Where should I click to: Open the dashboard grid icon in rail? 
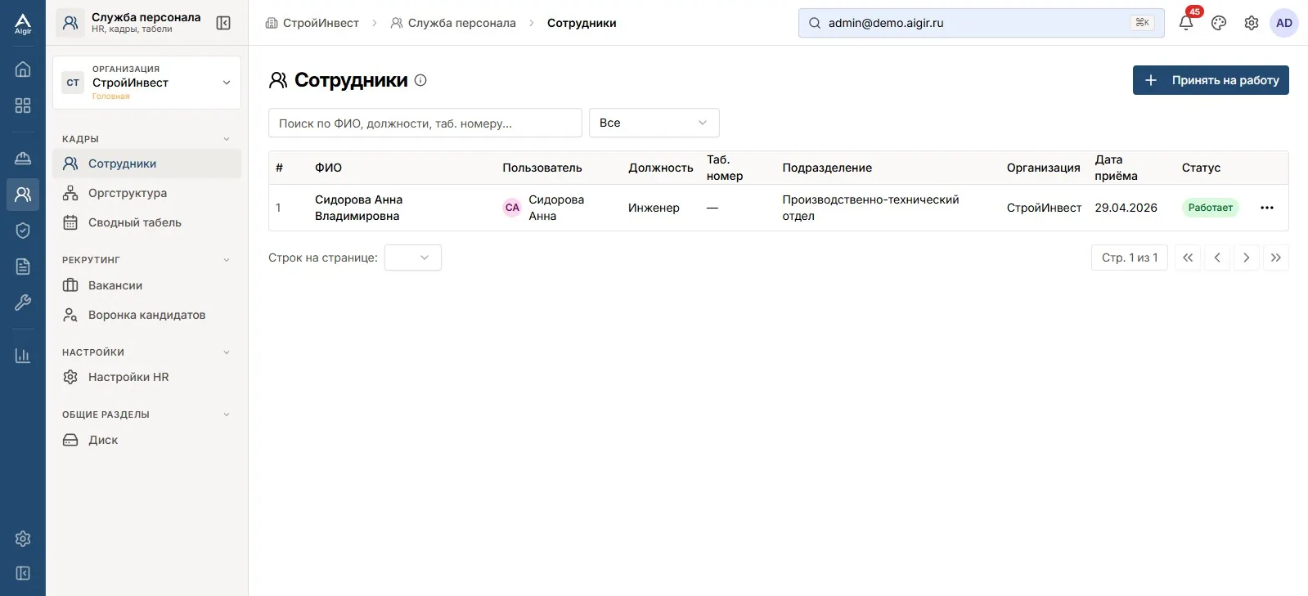coord(23,105)
